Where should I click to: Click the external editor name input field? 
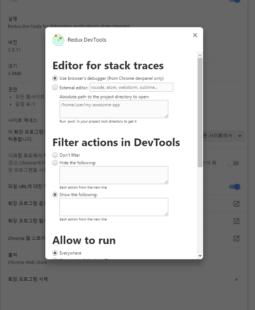pos(131,87)
